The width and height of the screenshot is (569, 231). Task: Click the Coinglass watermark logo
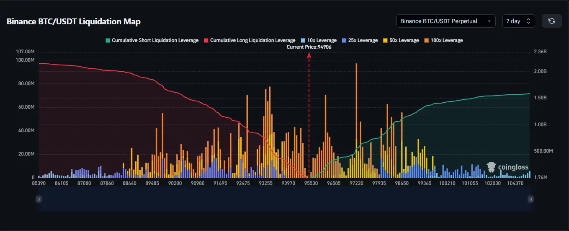tap(508, 167)
